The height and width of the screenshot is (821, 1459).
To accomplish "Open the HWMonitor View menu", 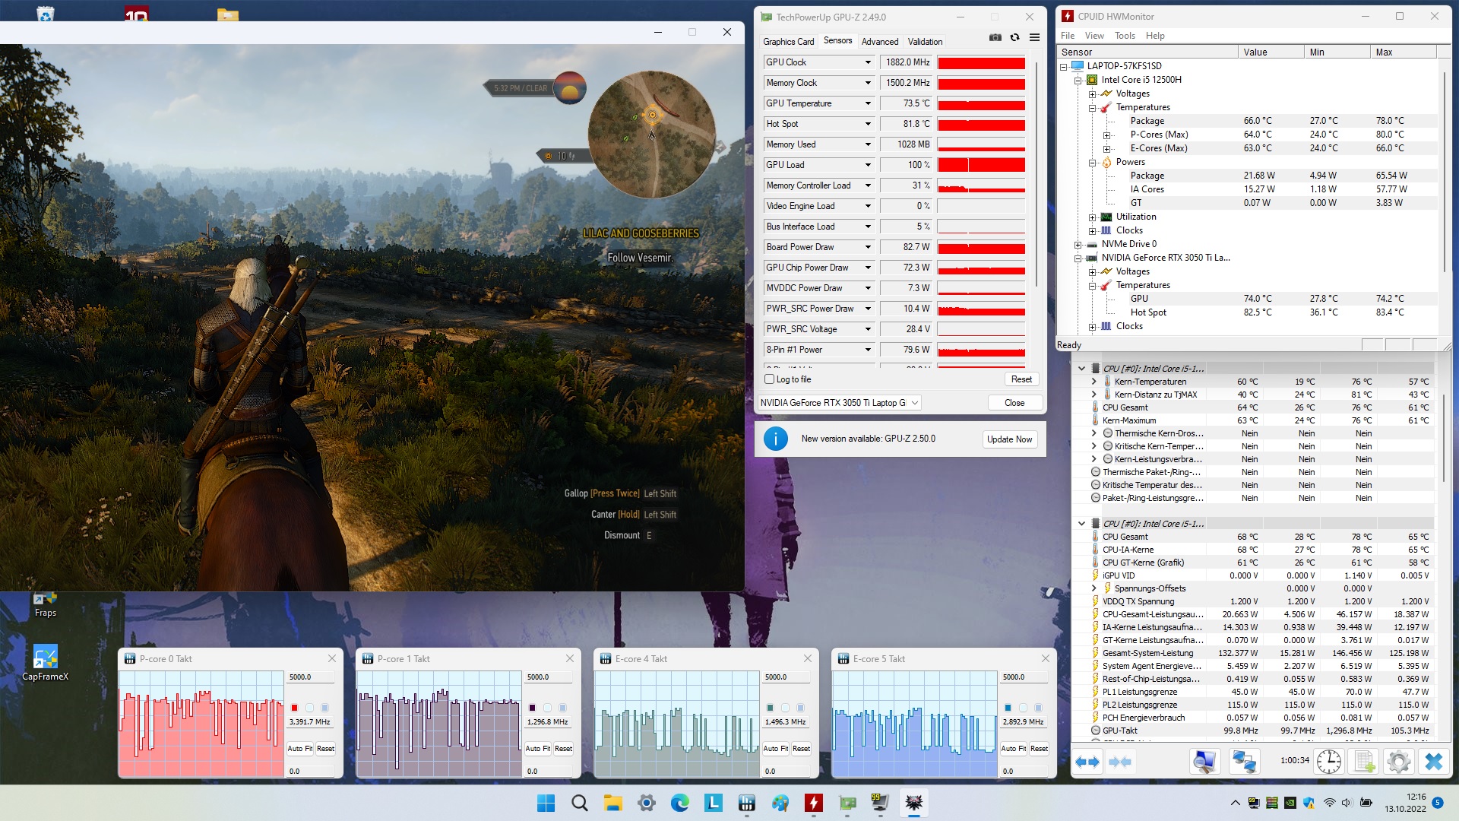I will tap(1094, 36).
